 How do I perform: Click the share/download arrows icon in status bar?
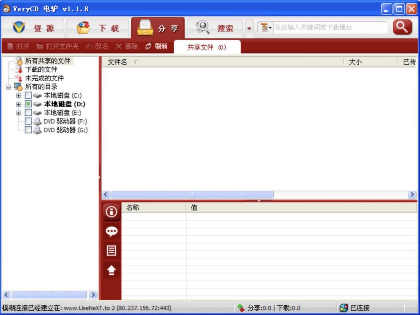coord(241,308)
